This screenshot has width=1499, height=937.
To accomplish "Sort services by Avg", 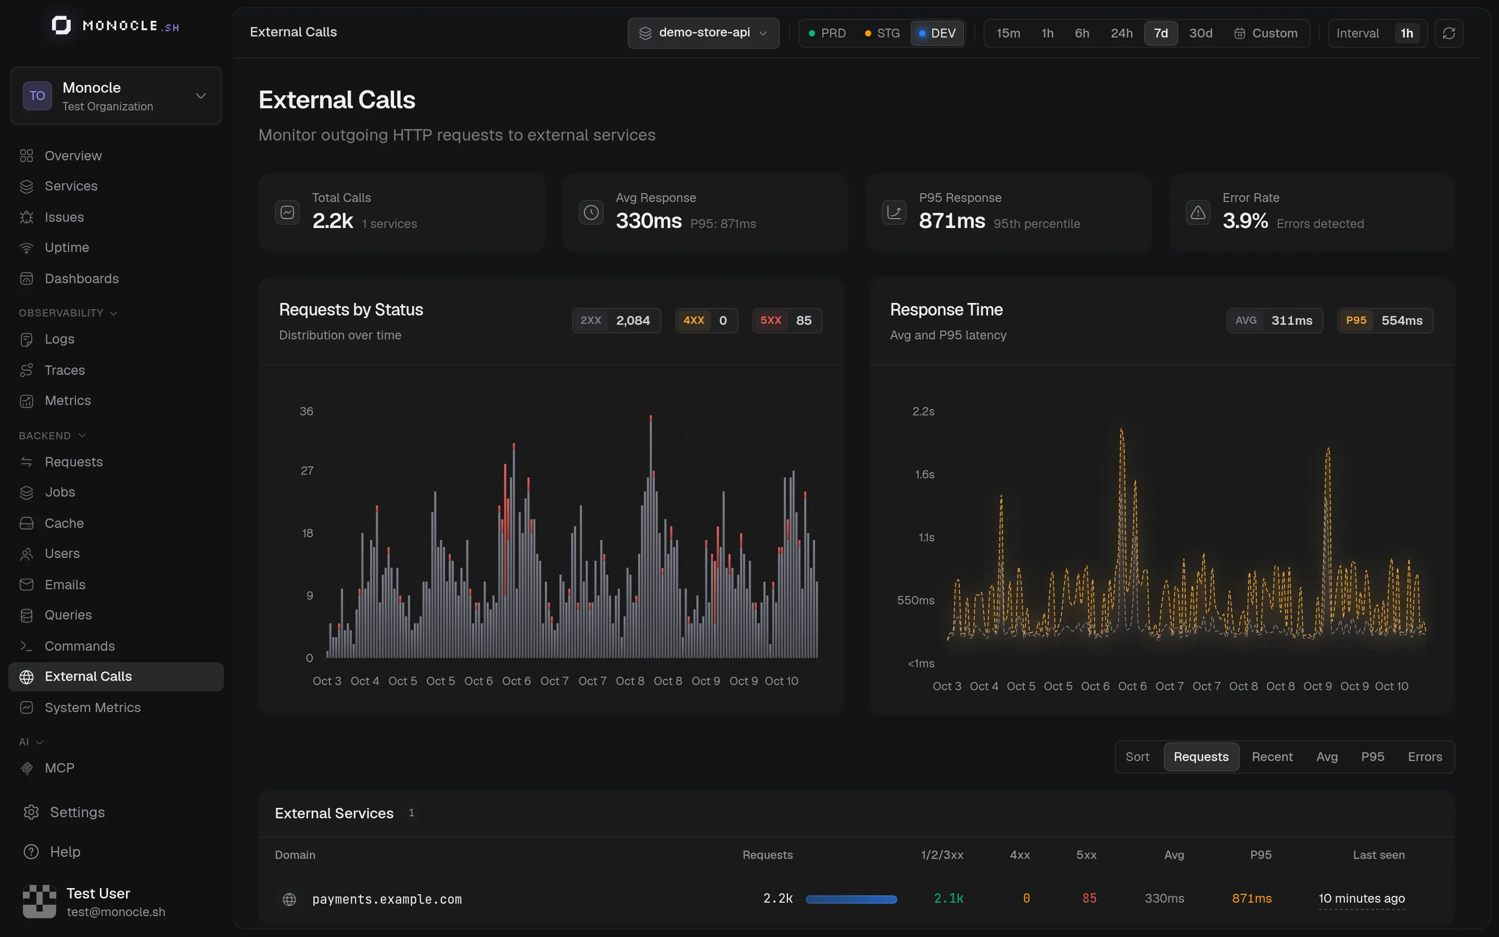I will click(1327, 757).
